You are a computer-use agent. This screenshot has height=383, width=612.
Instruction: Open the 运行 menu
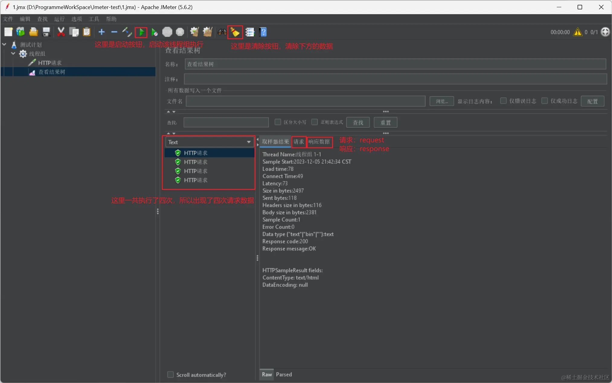59,19
